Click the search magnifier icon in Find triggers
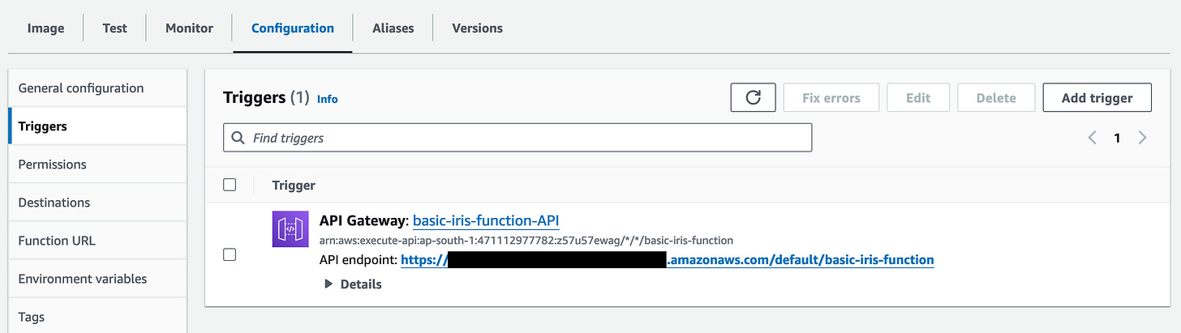The image size is (1181, 333). [x=238, y=138]
